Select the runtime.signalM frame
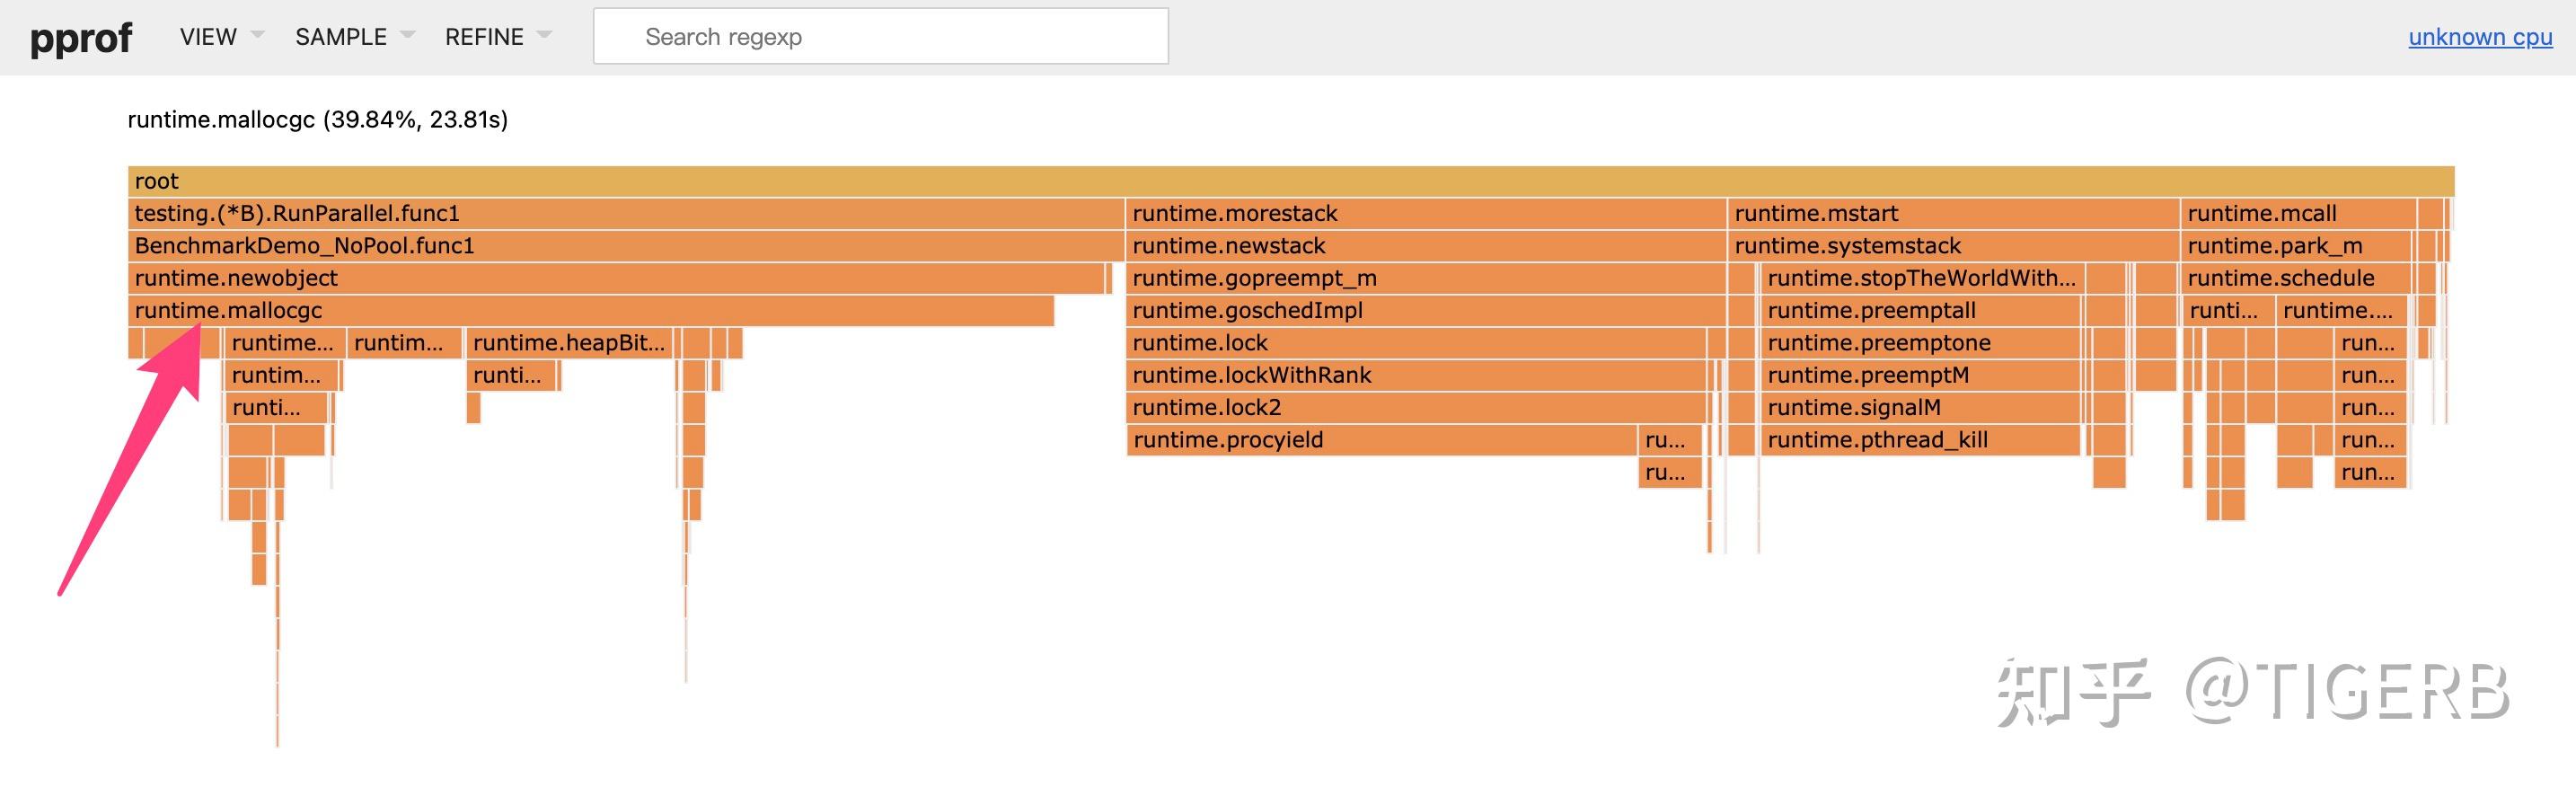Viewport: 2576px width, 796px height. click(1920, 407)
